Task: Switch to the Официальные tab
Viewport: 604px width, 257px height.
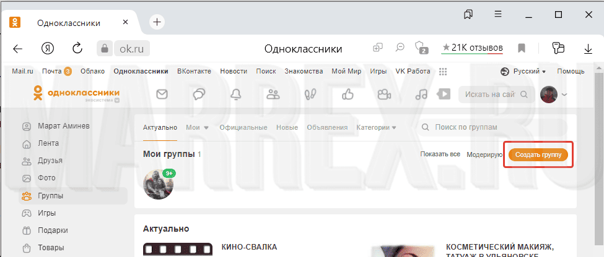Action: click(243, 127)
